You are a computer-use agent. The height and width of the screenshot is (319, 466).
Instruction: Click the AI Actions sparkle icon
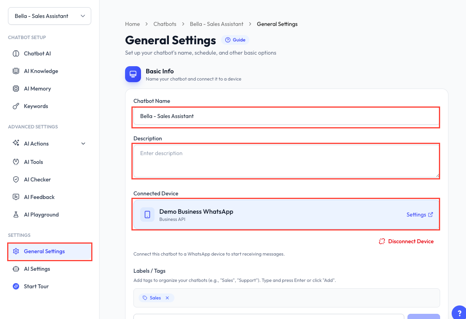coord(16,143)
